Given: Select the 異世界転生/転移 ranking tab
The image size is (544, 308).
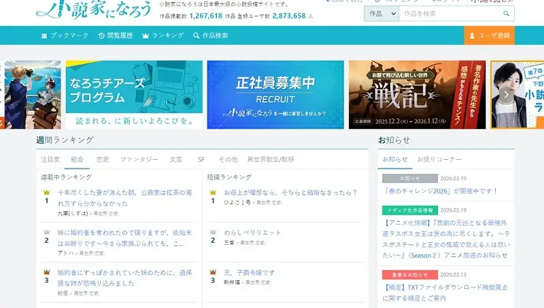Looking at the screenshot, I should pyautogui.click(x=271, y=159).
